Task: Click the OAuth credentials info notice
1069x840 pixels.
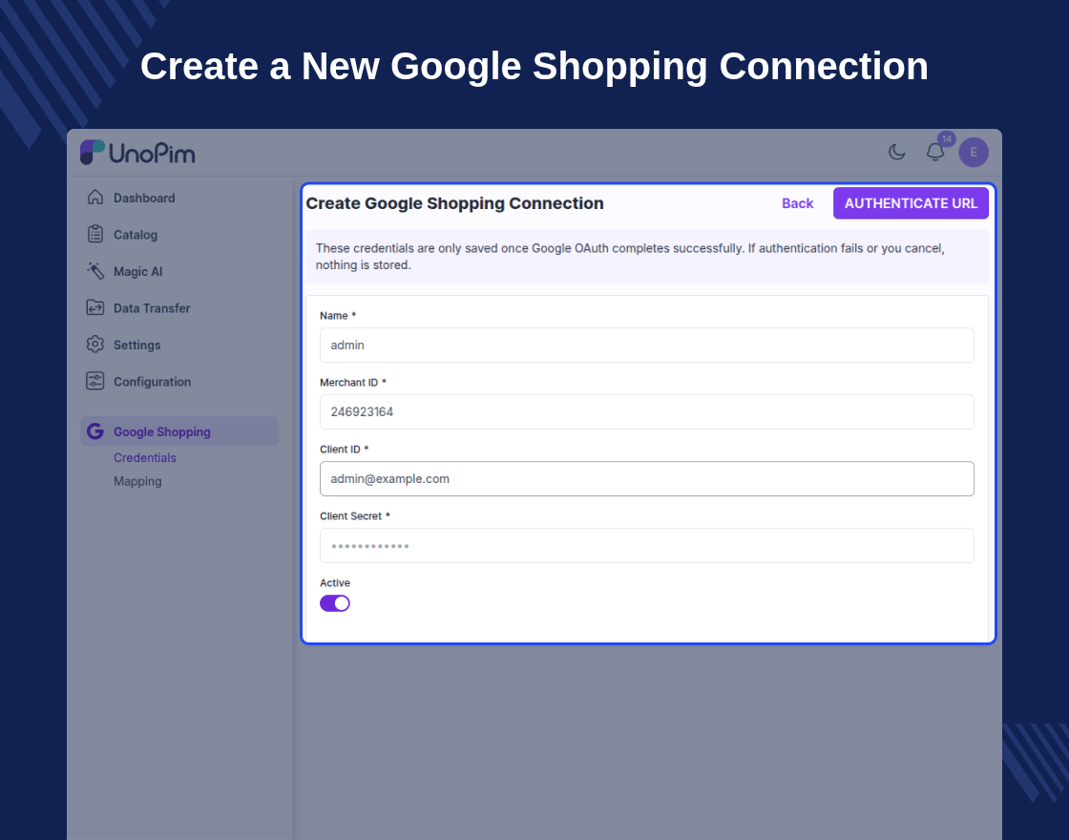Action: pos(647,257)
